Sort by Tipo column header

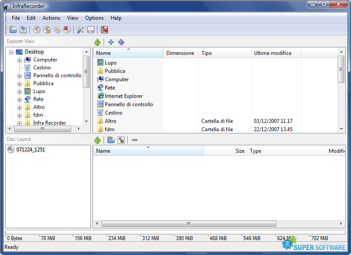click(225, 53)
